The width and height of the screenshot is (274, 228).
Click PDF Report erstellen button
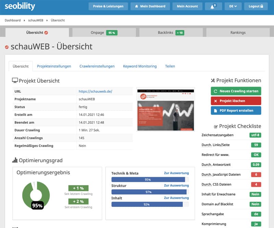coord(236,111)
